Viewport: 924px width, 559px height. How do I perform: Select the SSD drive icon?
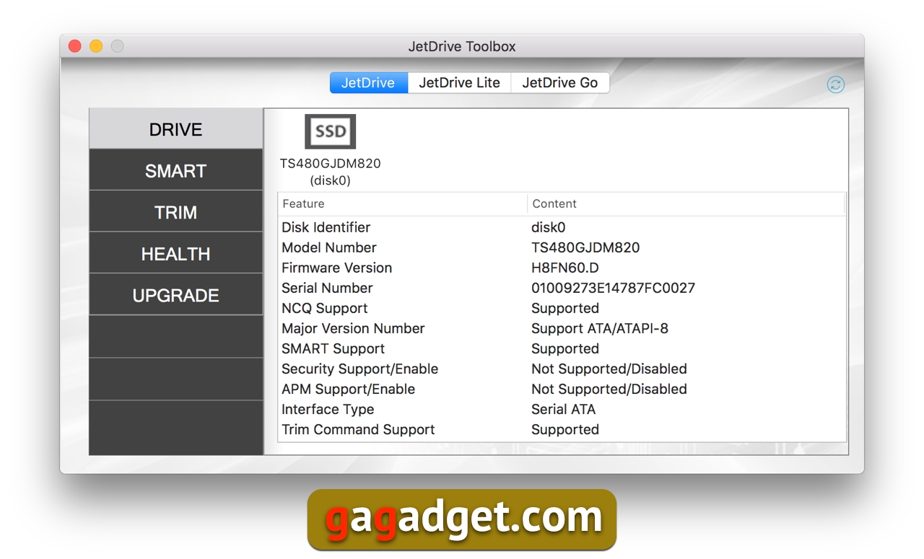[330, 131]
